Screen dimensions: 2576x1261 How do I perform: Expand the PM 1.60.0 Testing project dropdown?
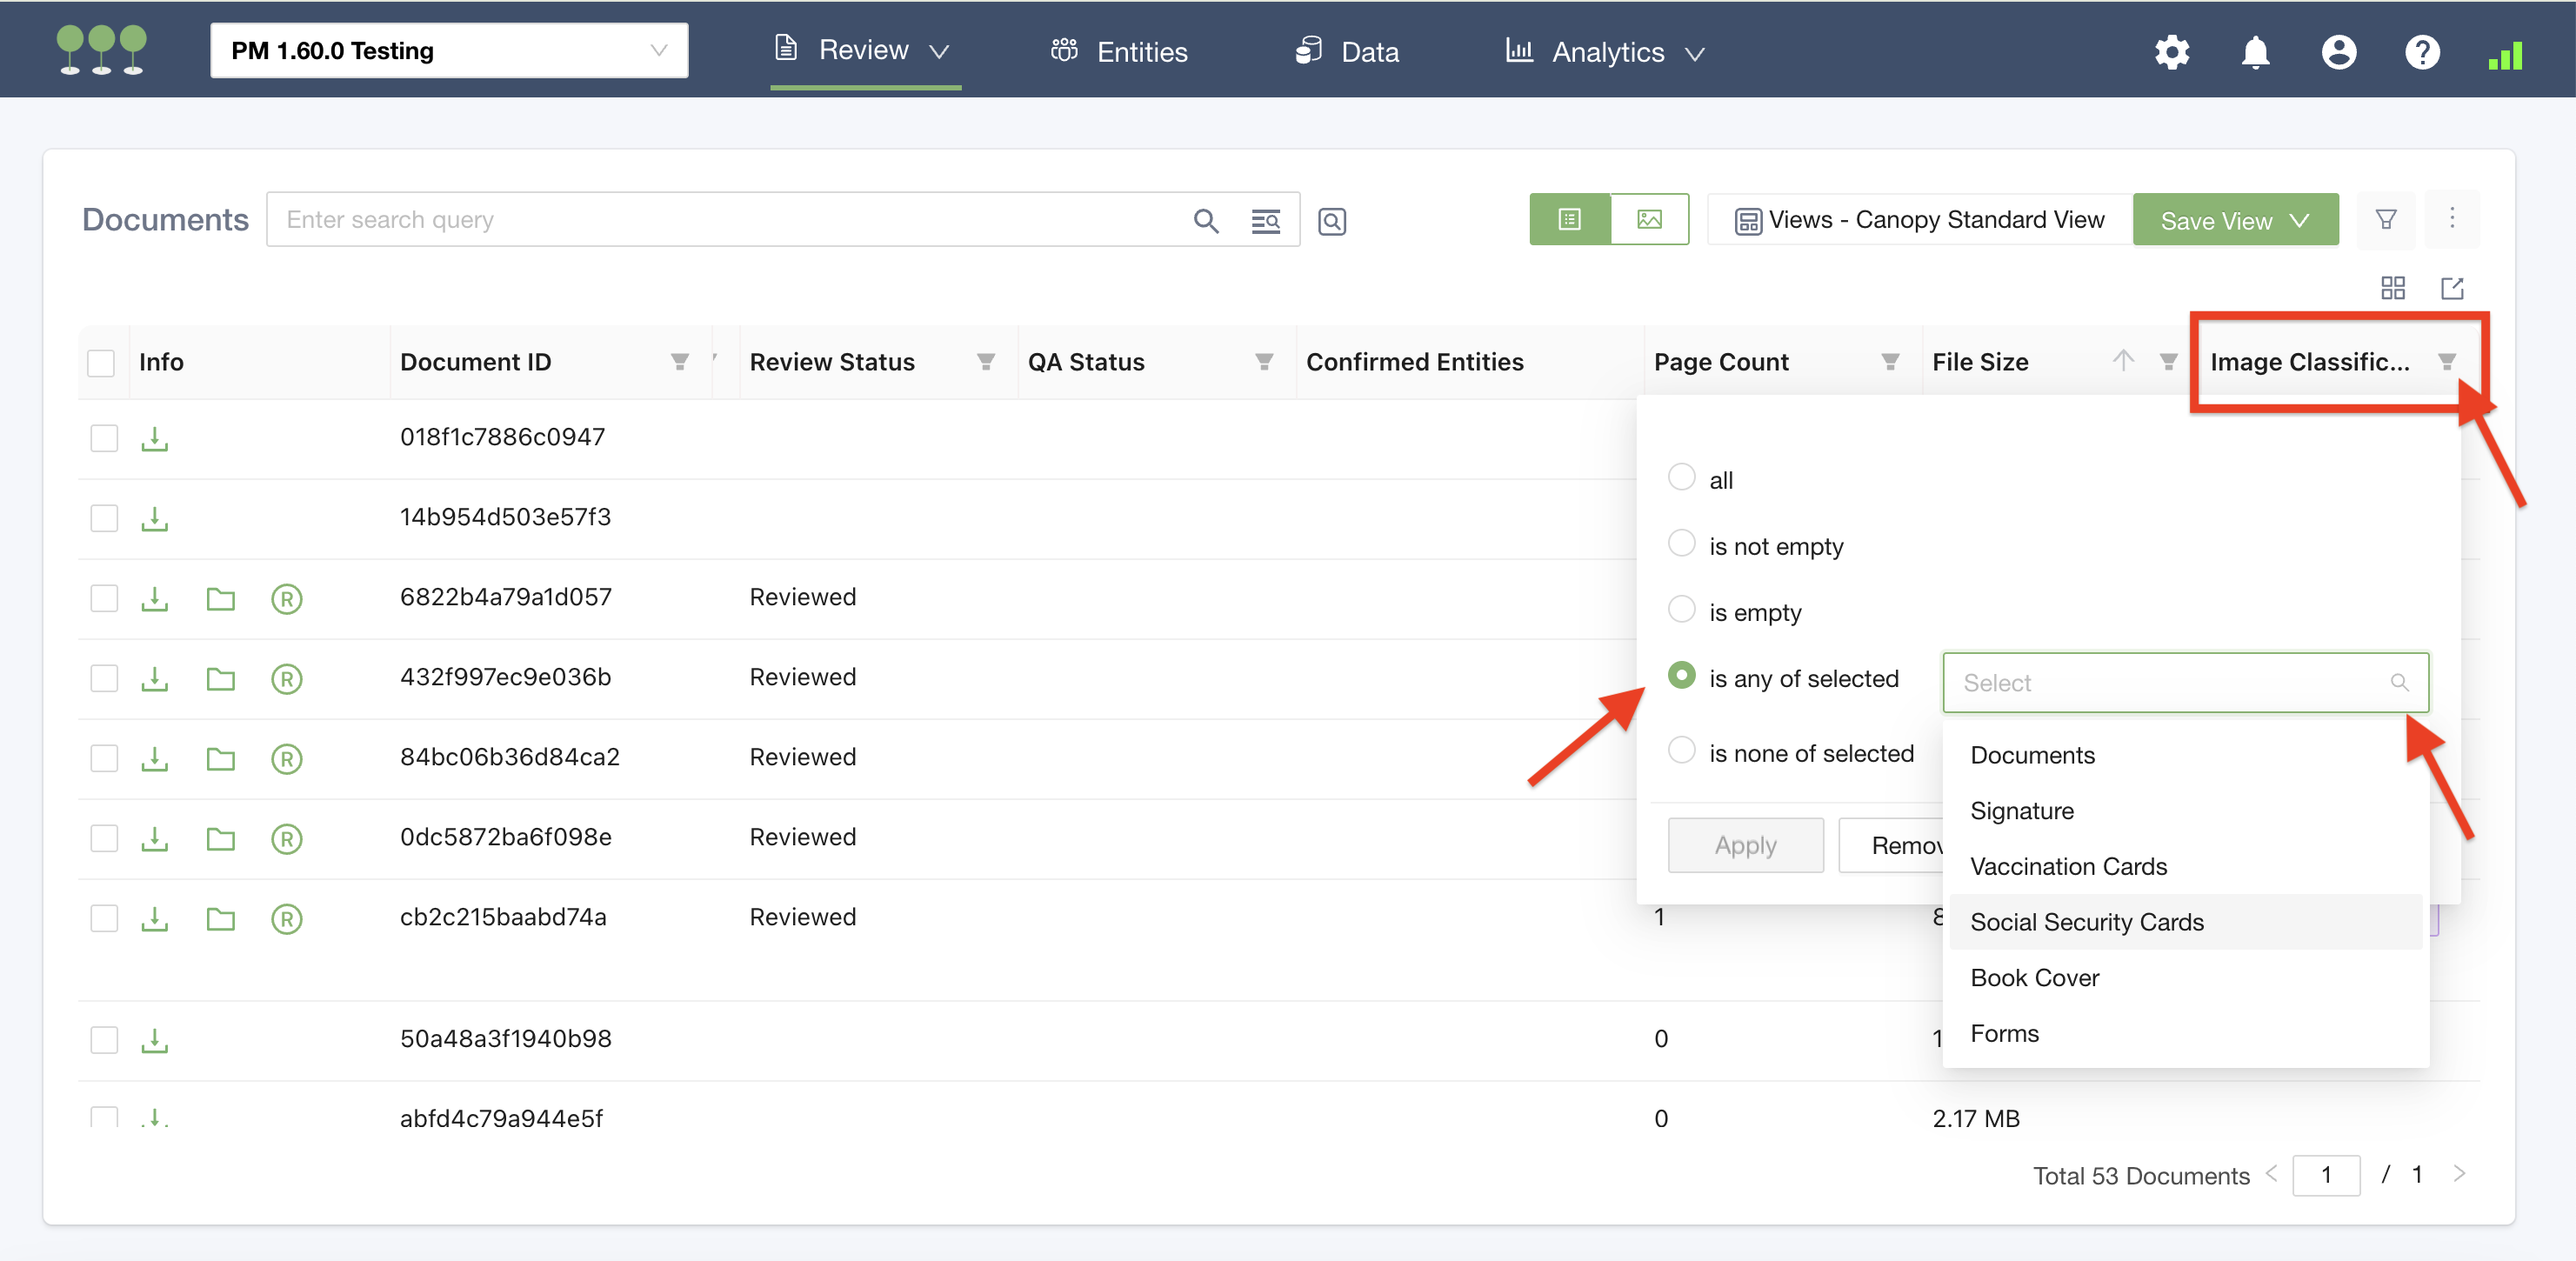(449, 51)
